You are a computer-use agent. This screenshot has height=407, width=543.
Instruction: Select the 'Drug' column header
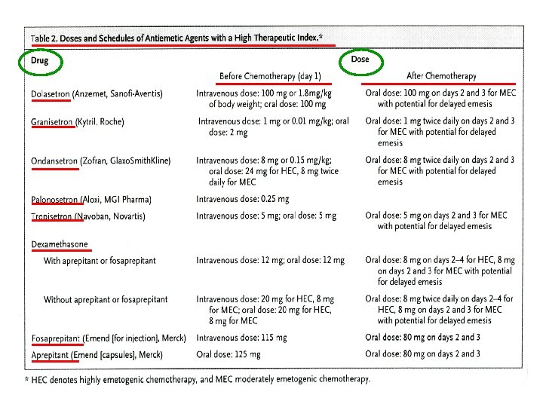[39, 60]
